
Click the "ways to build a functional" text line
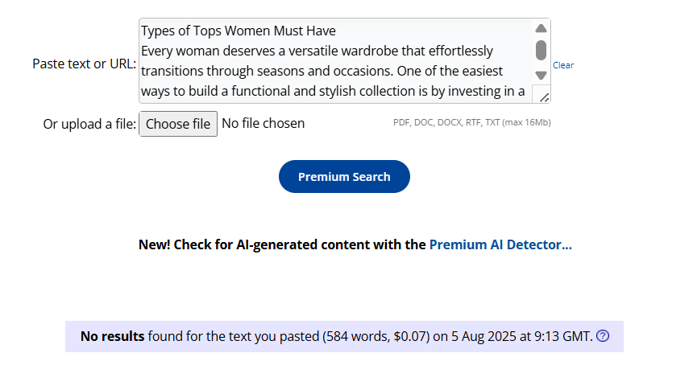click(333, 91)
